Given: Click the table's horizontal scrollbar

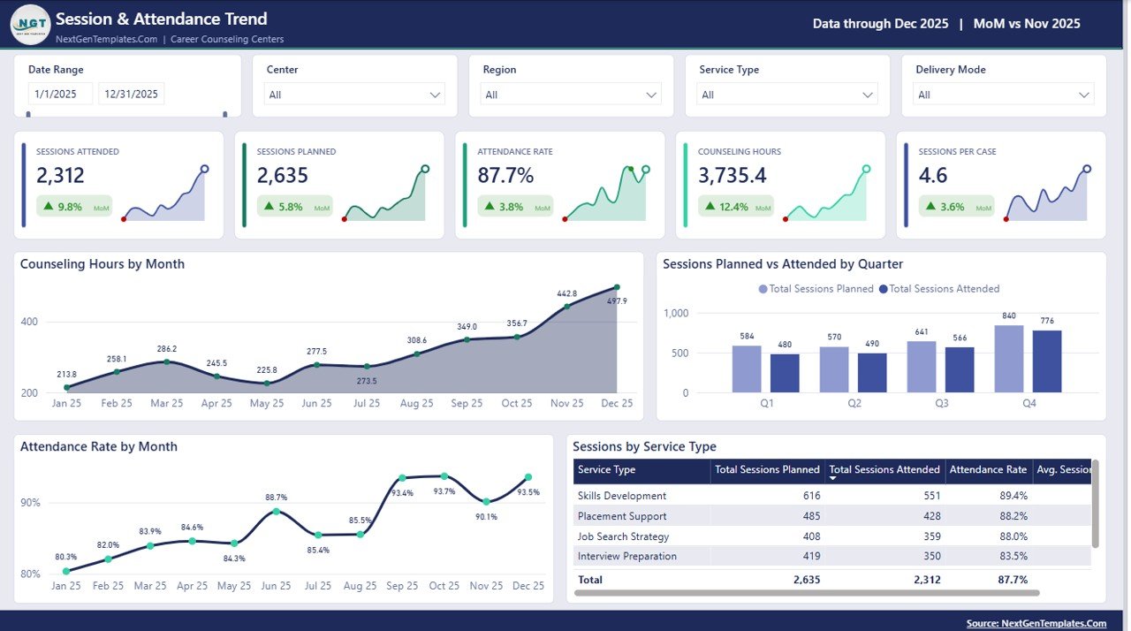Looking at the screenshot, I should click(x=807, y=593).
